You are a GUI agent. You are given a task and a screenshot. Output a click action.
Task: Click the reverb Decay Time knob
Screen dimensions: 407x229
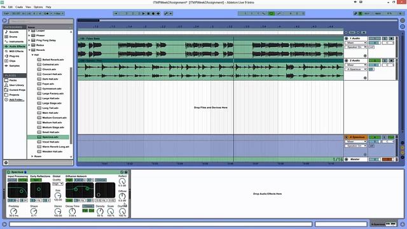pos(72,212)
